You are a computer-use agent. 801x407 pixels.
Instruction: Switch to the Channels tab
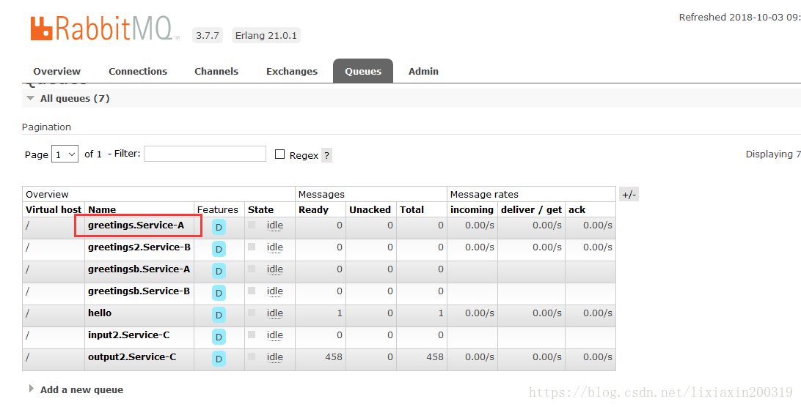coord(216,72)
